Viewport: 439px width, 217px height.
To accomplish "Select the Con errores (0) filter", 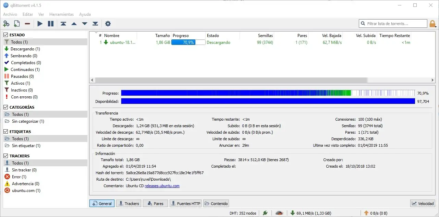I will pyautogui.click(x=45, y=97).
